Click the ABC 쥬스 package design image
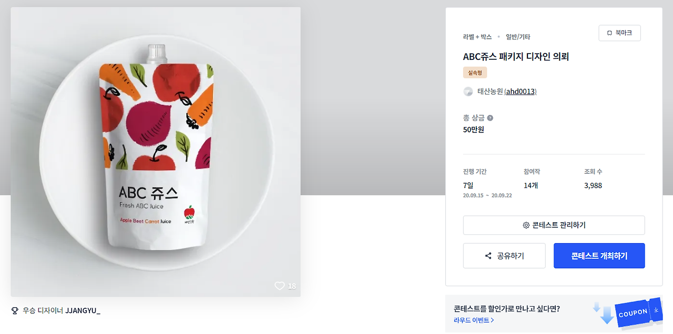The width and height of the screenshot is (673, 334). [156, 152]
